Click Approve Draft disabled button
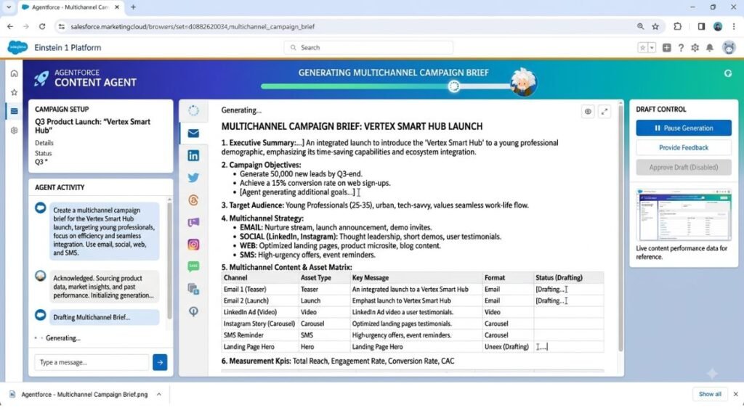This screenshot has width=744, height=418. point(684,168)
